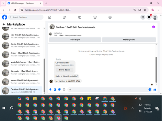Screen dimensions: 162x121
Task: Bookmark this page with star icon
Action: click(145, 10)
